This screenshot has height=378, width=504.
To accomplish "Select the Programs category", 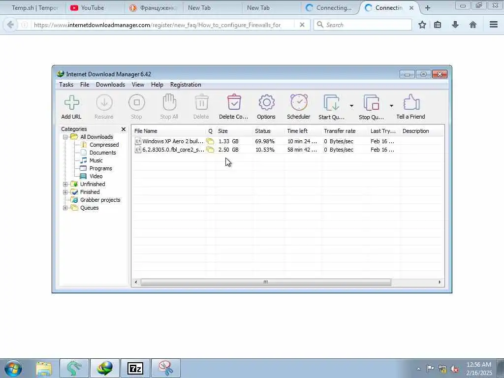I will [100, 168].
